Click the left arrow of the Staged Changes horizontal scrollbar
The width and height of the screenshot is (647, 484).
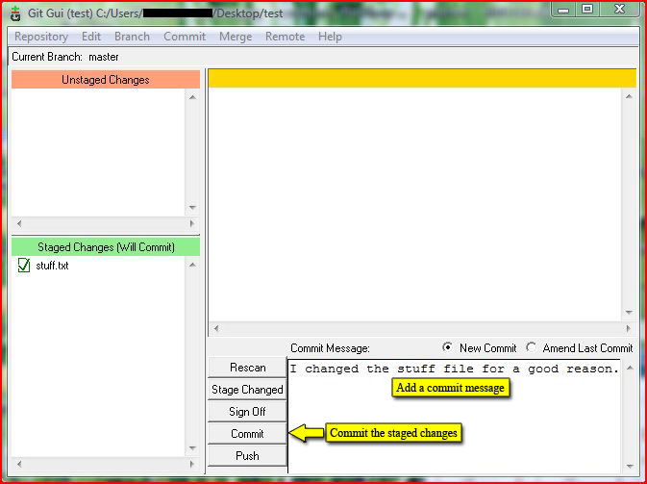pos(19,464)
